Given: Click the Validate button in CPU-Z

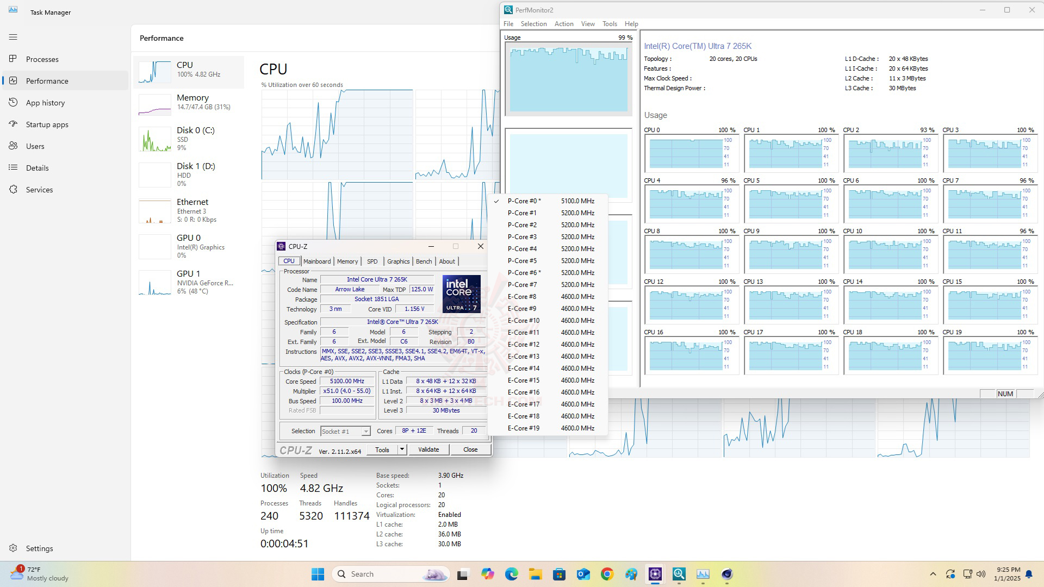Looking at the screenshot, I should (x=428, y=449).
